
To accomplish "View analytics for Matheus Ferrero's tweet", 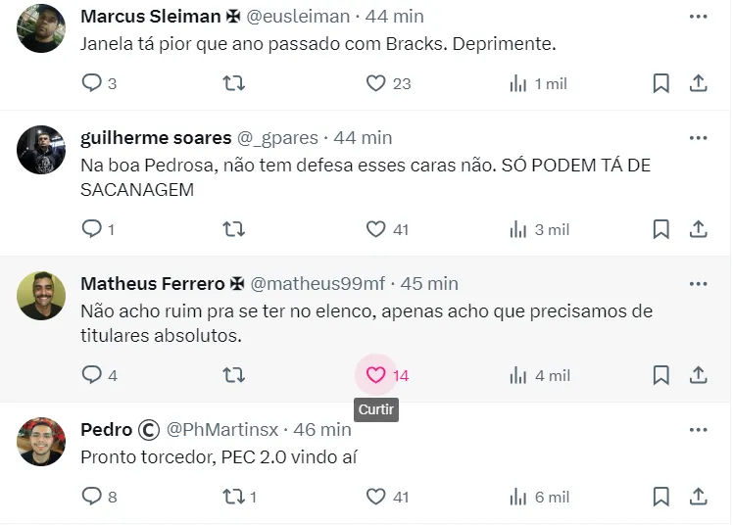I will click(519, 375).
